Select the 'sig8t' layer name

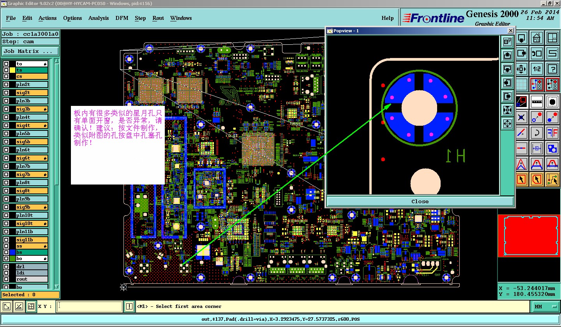coord(32,191)
